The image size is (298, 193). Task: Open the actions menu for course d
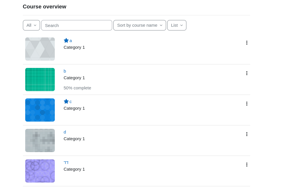(247, 134)
